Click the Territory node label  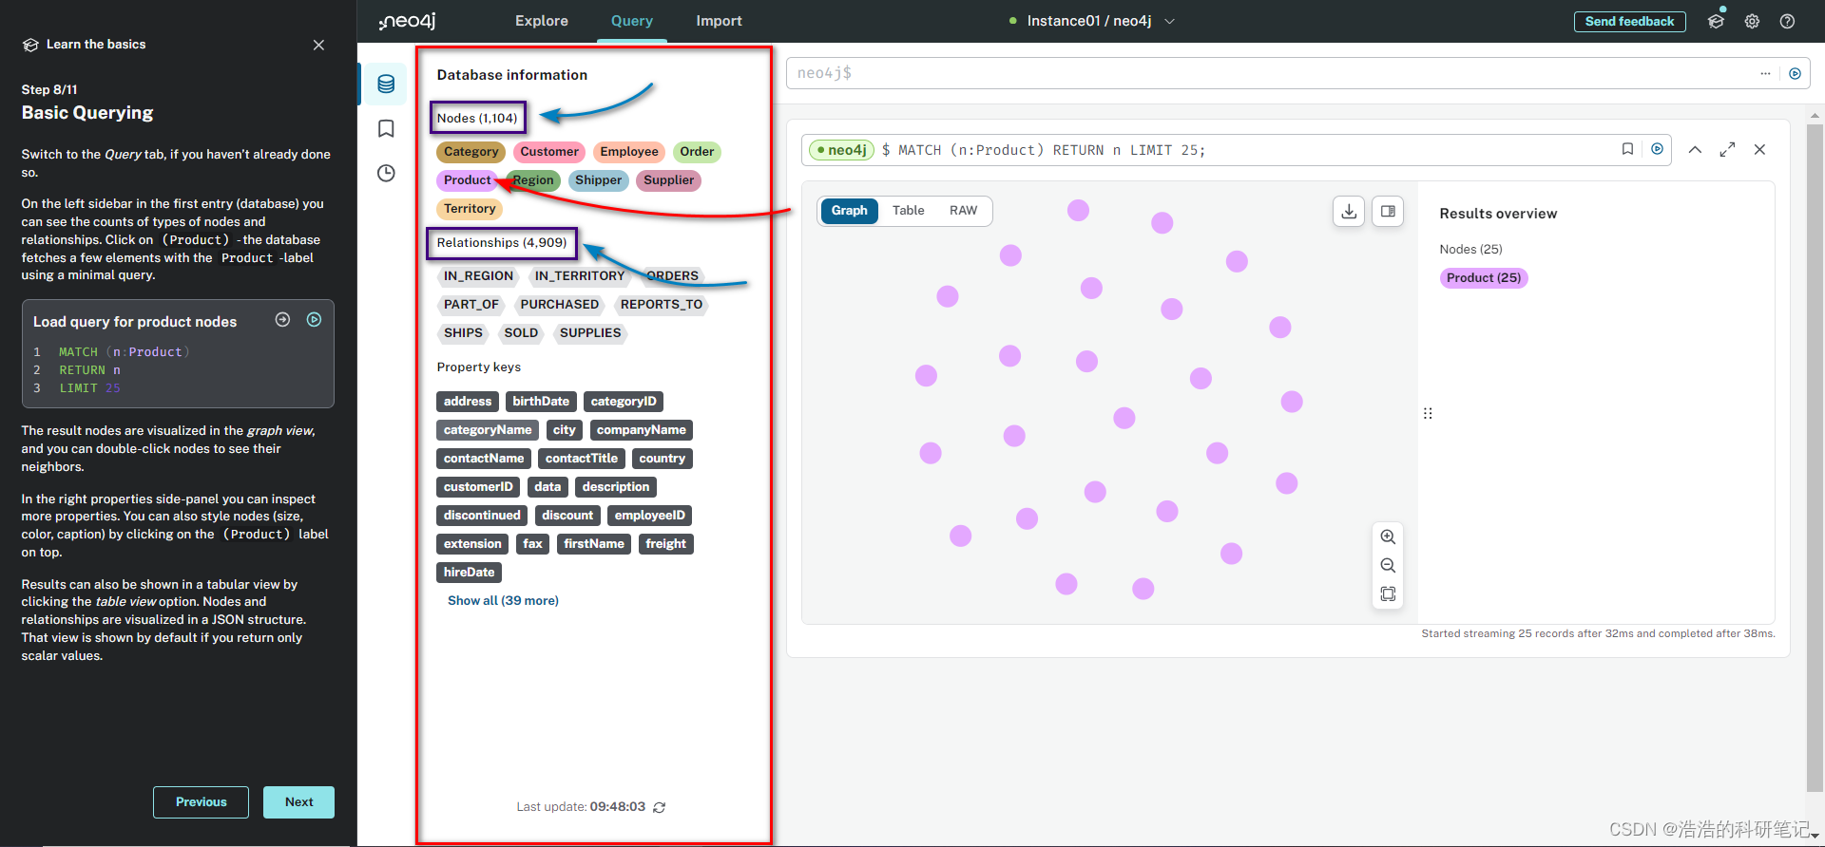click(x=470, y=209)
